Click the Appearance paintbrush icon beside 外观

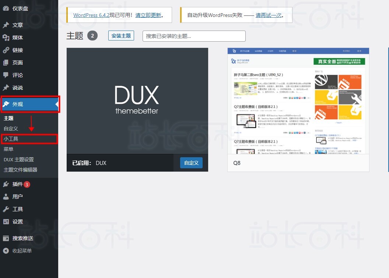point(6,104)
